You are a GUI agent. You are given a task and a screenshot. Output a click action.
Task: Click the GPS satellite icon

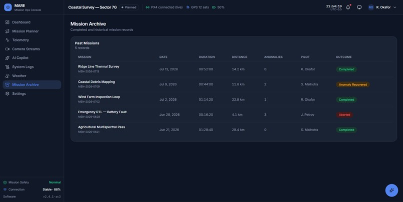coord(187,7)
